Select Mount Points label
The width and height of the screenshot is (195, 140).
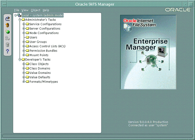(39, 55)
